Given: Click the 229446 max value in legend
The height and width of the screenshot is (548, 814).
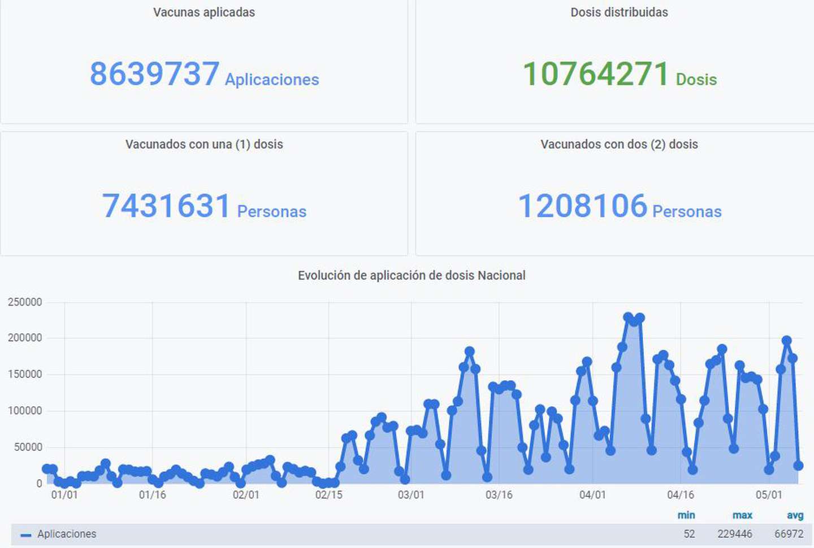Looking at the screenshot, I should point(734,534).
